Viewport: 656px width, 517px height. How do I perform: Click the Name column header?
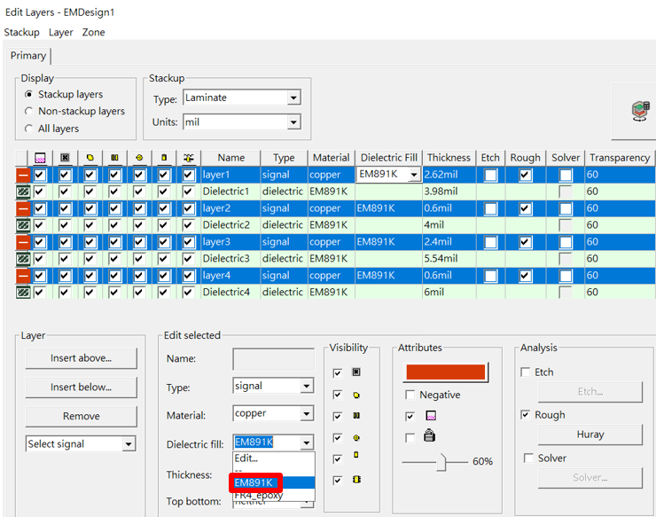pos(231,158)
